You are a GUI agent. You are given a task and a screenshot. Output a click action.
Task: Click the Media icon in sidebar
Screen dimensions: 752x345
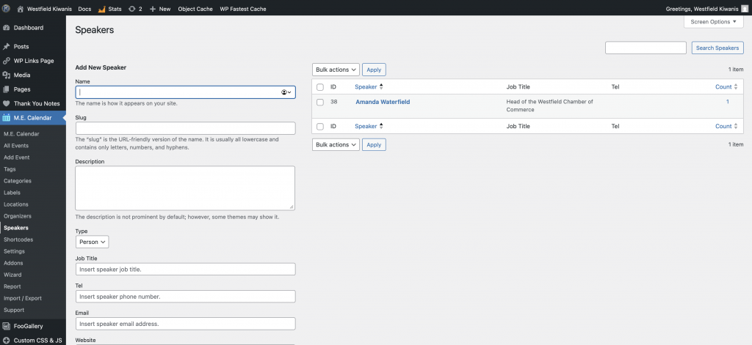[x=7, y=75]
